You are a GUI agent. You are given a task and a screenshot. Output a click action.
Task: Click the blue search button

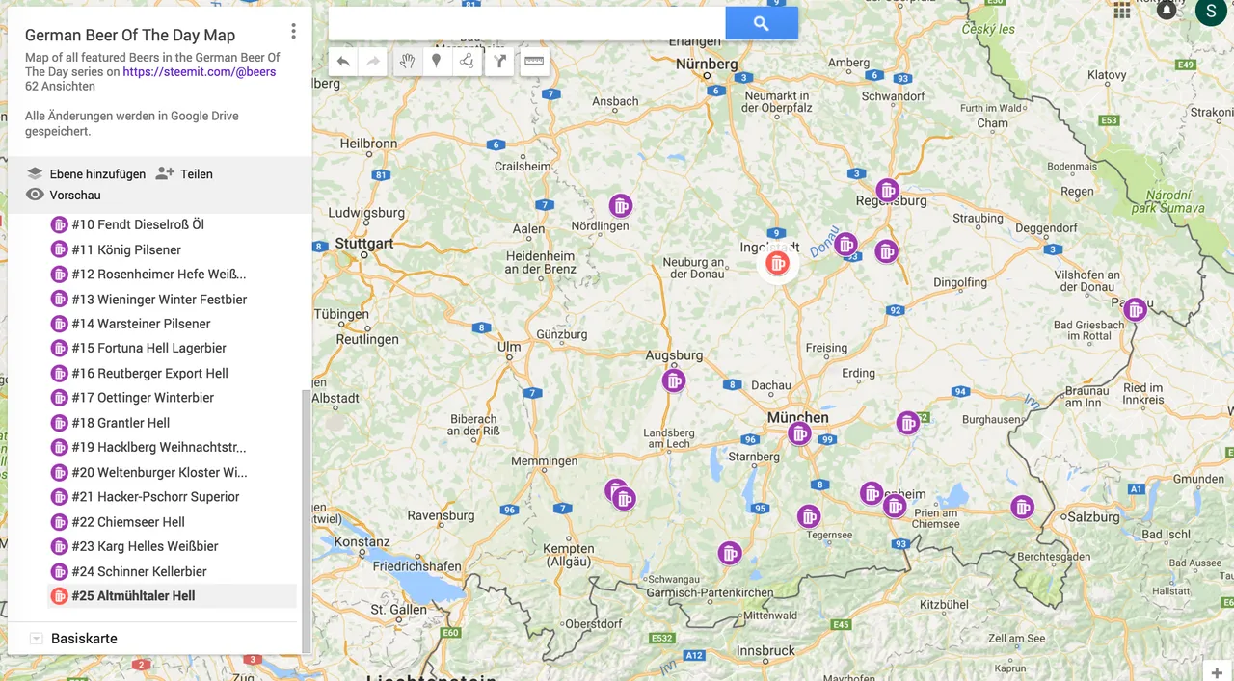pos(762,23)
